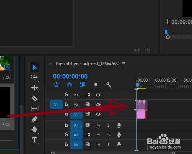Select the Pen tool
Screen dimensions: 192x154
[35, 119]
